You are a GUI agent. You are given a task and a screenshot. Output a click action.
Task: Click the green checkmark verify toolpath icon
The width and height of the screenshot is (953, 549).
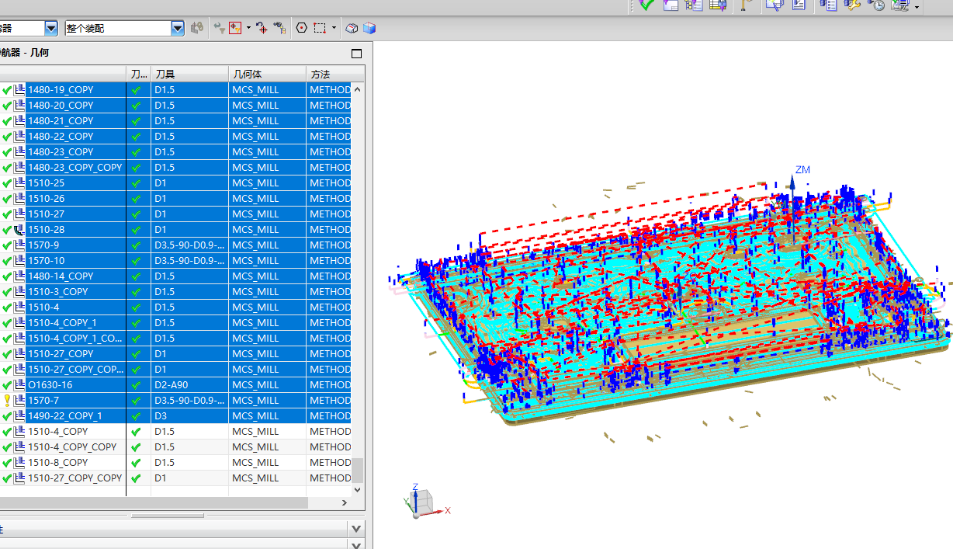646,5
